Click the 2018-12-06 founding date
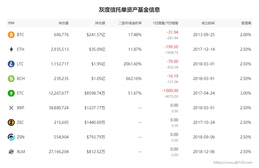This screenshot has height=168, width=259. (x=204, y=152)
